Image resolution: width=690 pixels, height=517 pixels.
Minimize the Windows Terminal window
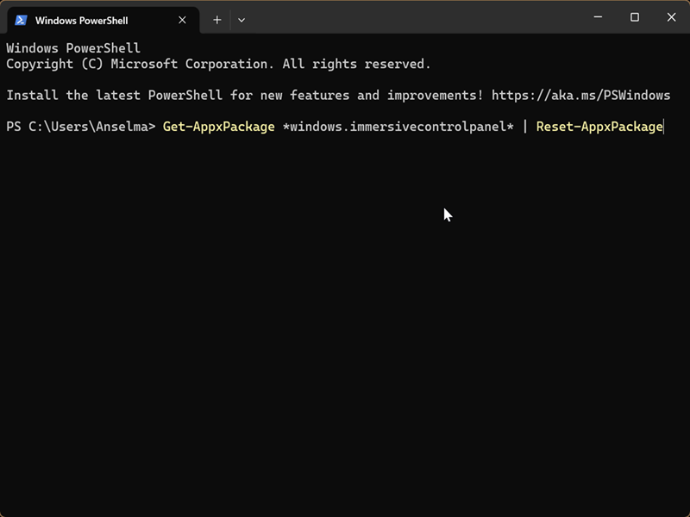point(597,17)
